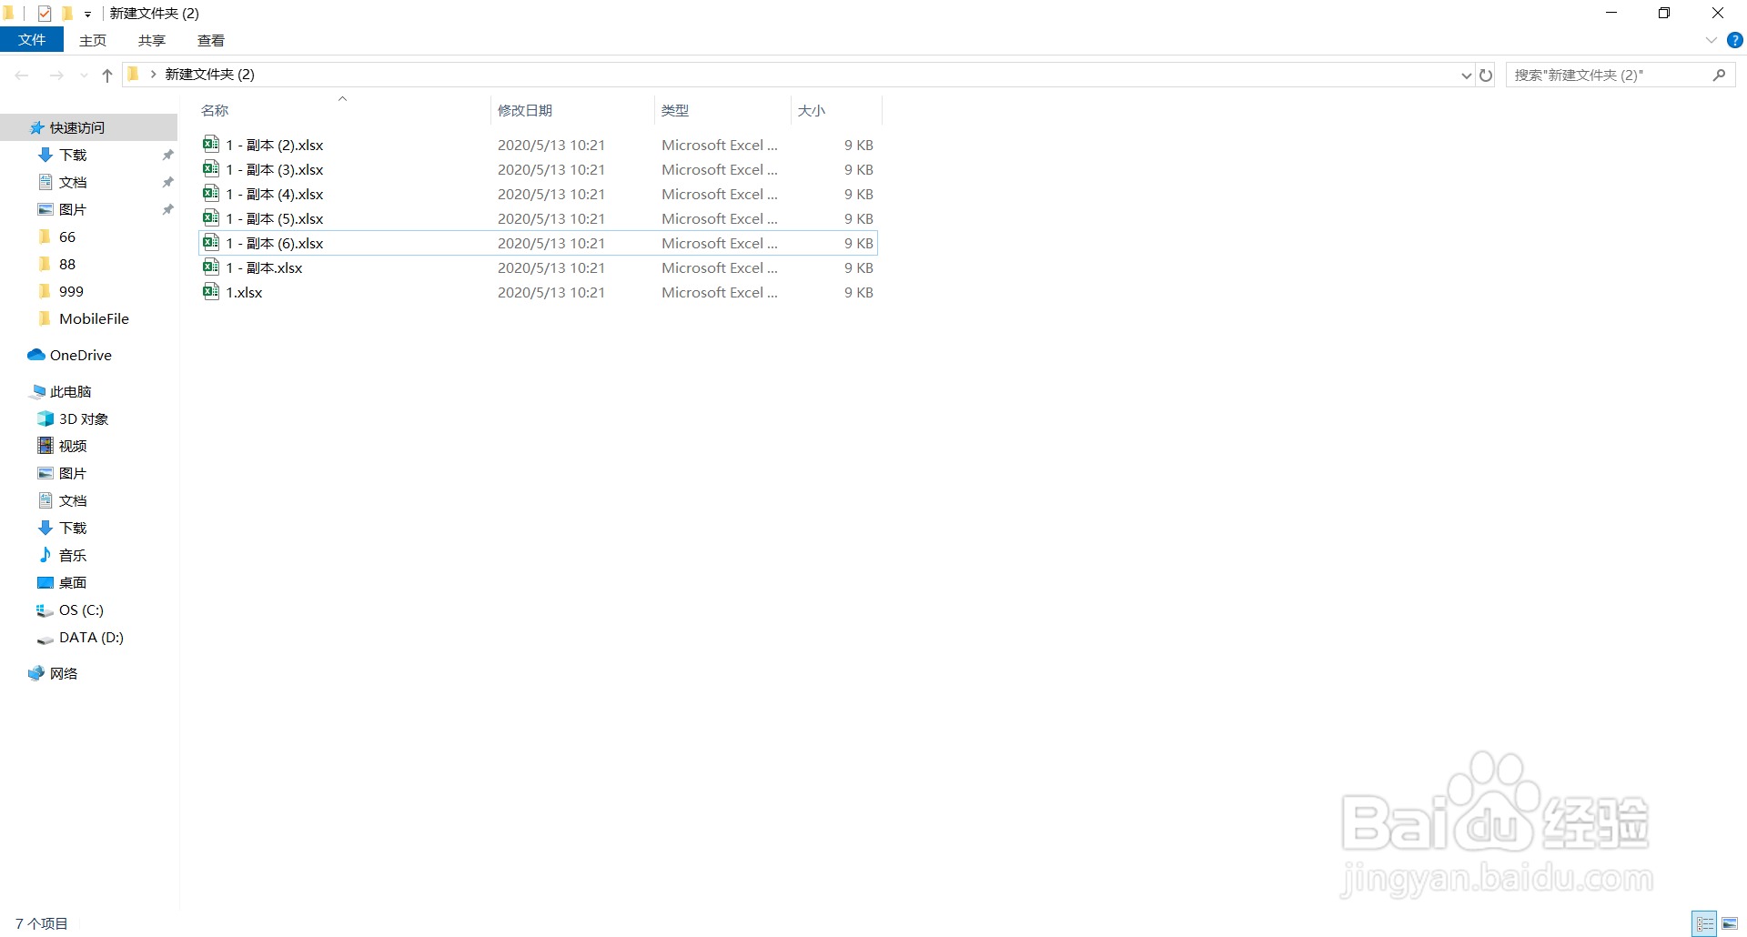The height and width of the screenshot is (937, 1747).
Task: Switch to the 主页 ribbon tab
Action: pos(93,40)
